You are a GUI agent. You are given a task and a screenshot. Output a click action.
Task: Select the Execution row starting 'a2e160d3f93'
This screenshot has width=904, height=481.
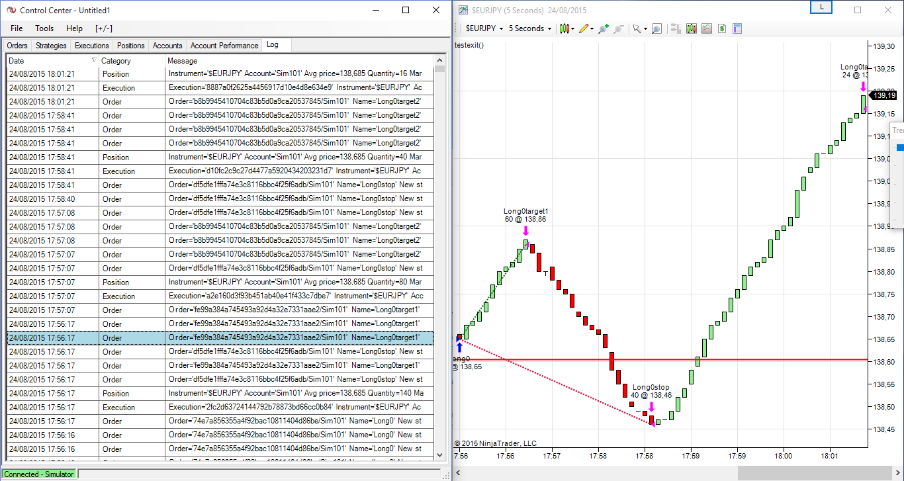point(220,296)
